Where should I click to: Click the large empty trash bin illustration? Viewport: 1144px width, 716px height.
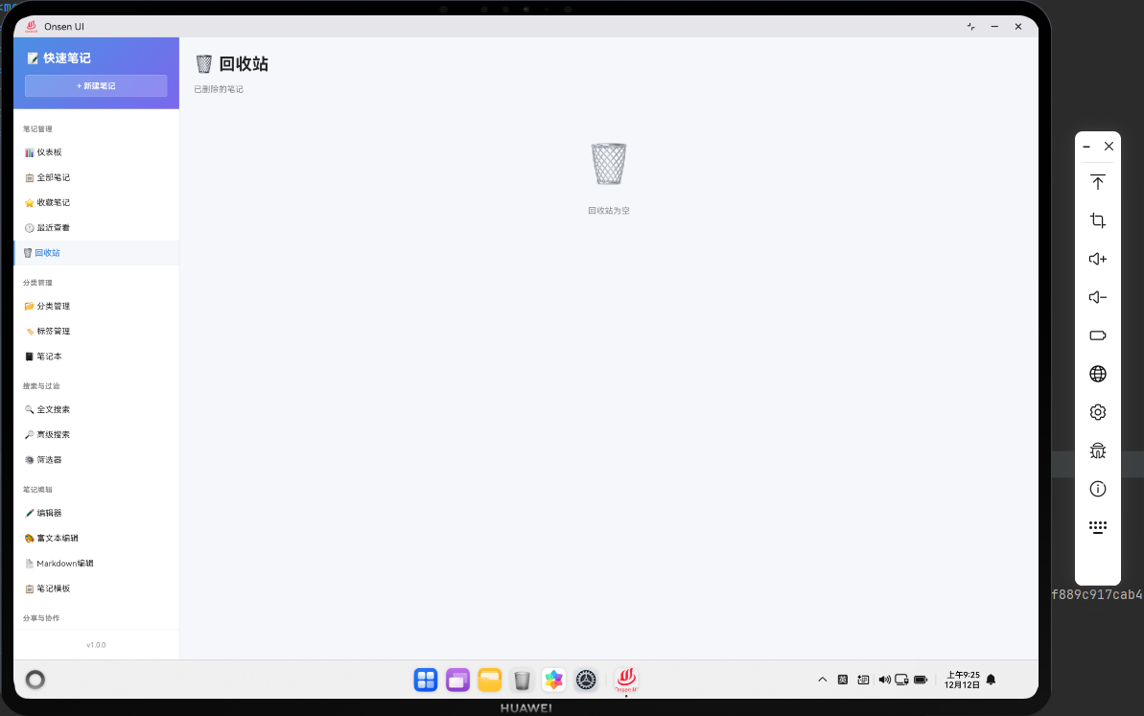tap(609, 163)
